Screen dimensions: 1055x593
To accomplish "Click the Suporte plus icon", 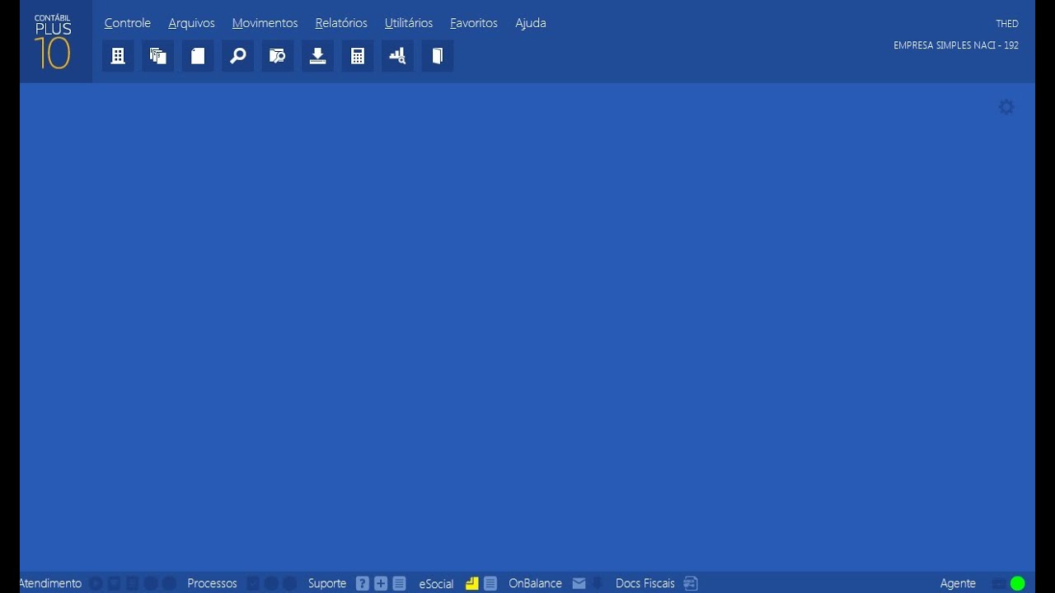I will [381, 583].
